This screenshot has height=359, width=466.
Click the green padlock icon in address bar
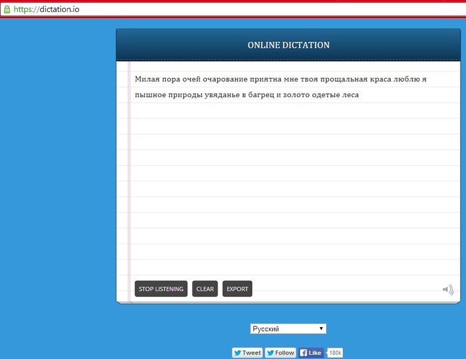coord(7,9)
